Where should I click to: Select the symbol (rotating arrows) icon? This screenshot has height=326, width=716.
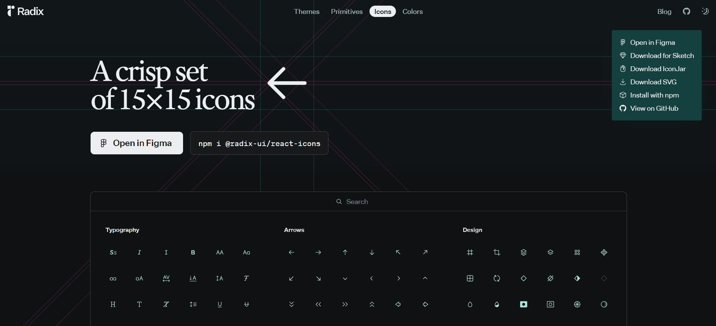(x=497, y=278)
